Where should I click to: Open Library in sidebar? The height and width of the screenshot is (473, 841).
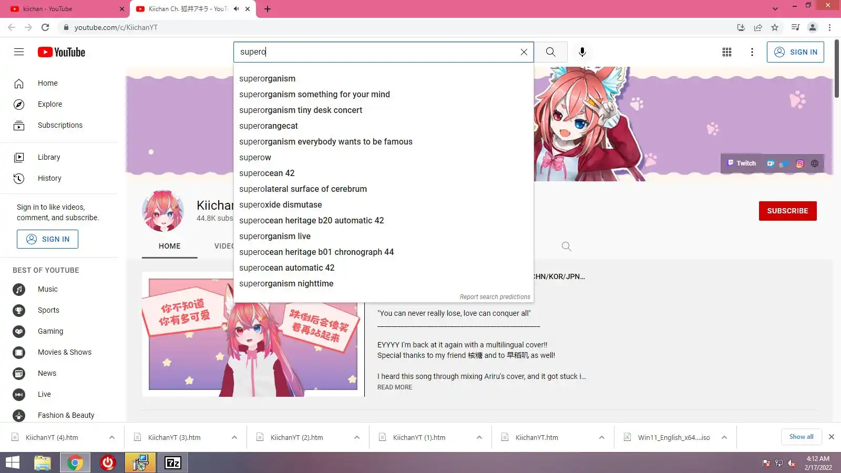tap(59, 157)
